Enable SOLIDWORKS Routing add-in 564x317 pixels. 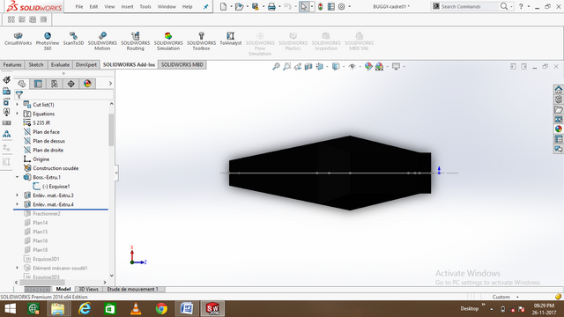[x=135, y=41]
